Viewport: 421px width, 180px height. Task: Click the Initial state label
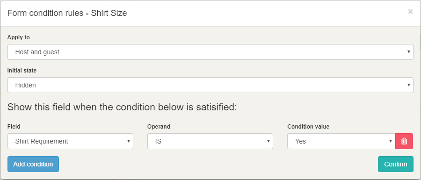pos(22,71)
